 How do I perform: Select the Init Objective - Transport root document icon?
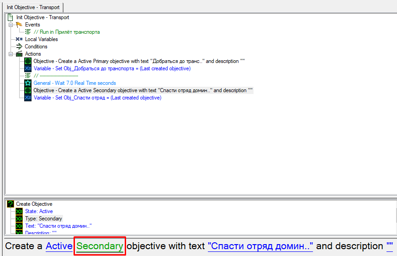(11, 17)
